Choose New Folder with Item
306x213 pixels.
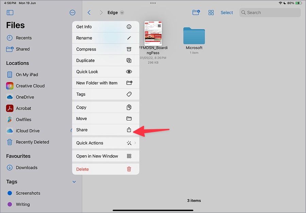pyautogui.click(x=106, y=83)
